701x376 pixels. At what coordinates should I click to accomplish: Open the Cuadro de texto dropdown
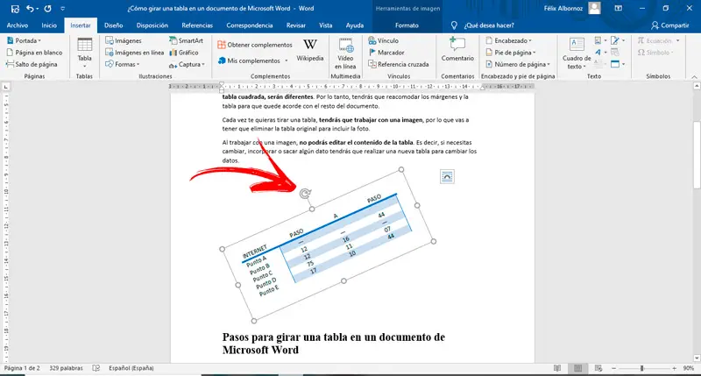[577, 53]
